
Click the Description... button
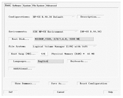(90, 17)
